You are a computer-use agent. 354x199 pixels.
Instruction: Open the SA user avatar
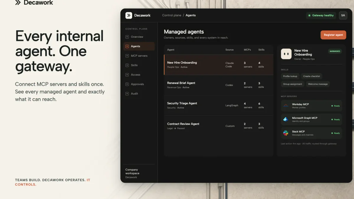[x=343, y=15]
